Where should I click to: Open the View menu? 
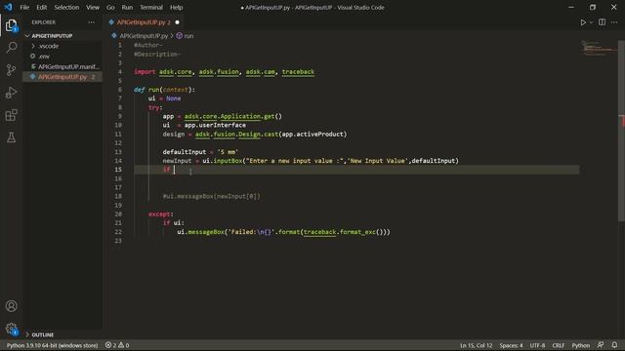93,7
